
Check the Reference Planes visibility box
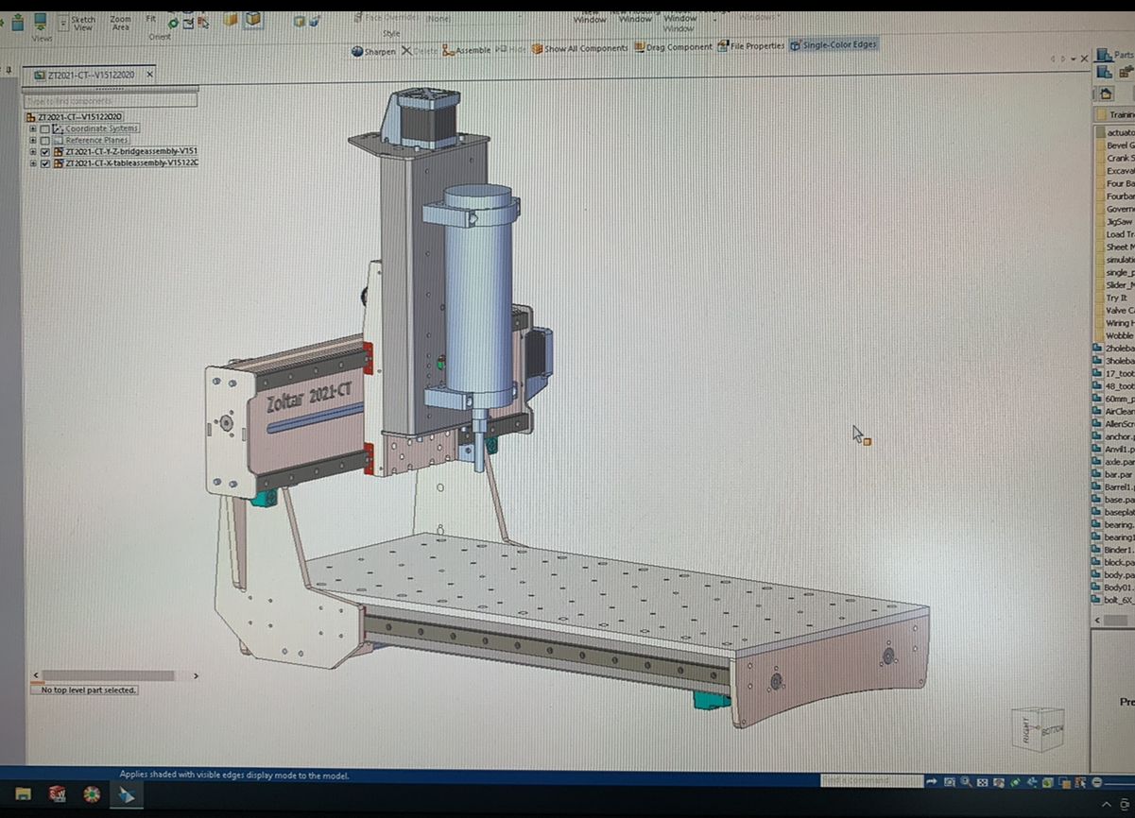45,140
